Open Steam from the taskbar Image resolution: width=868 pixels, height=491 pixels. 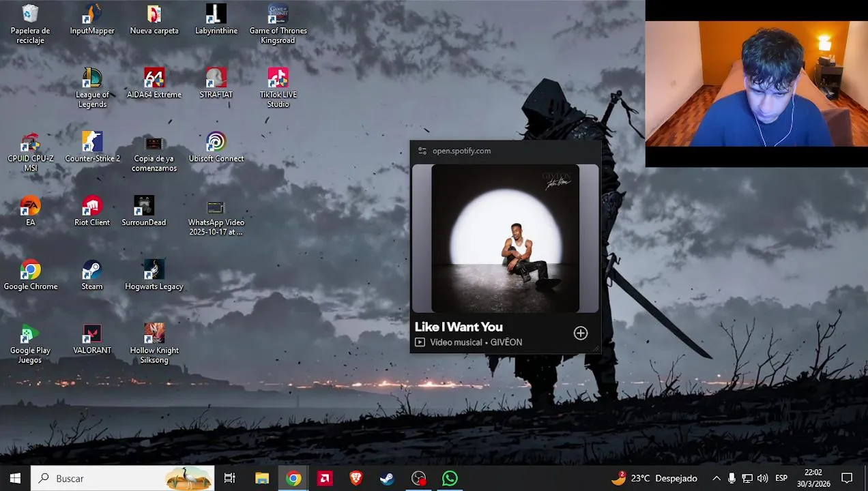[387, 478]
